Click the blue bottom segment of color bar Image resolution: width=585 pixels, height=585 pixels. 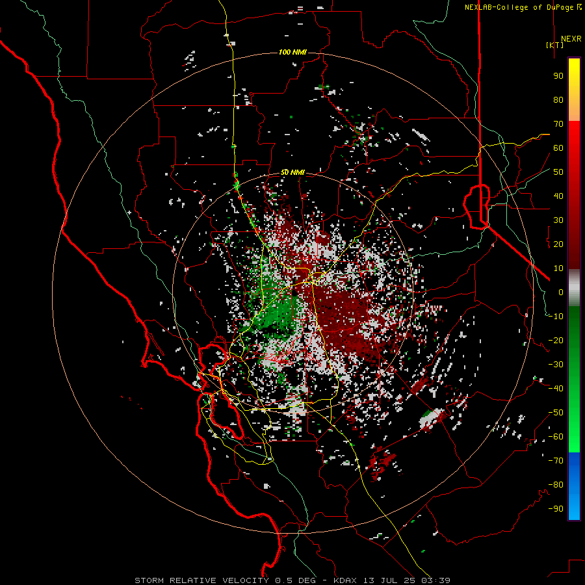click(574, 486)
